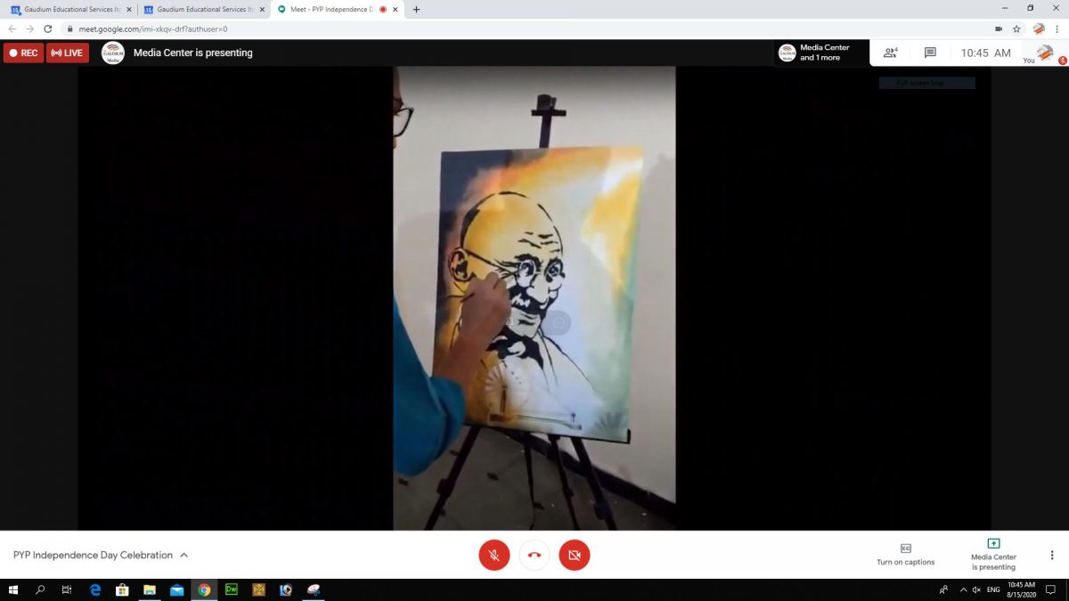
Task: View site info via the padlock icon
Action: [x=69, y=28]
